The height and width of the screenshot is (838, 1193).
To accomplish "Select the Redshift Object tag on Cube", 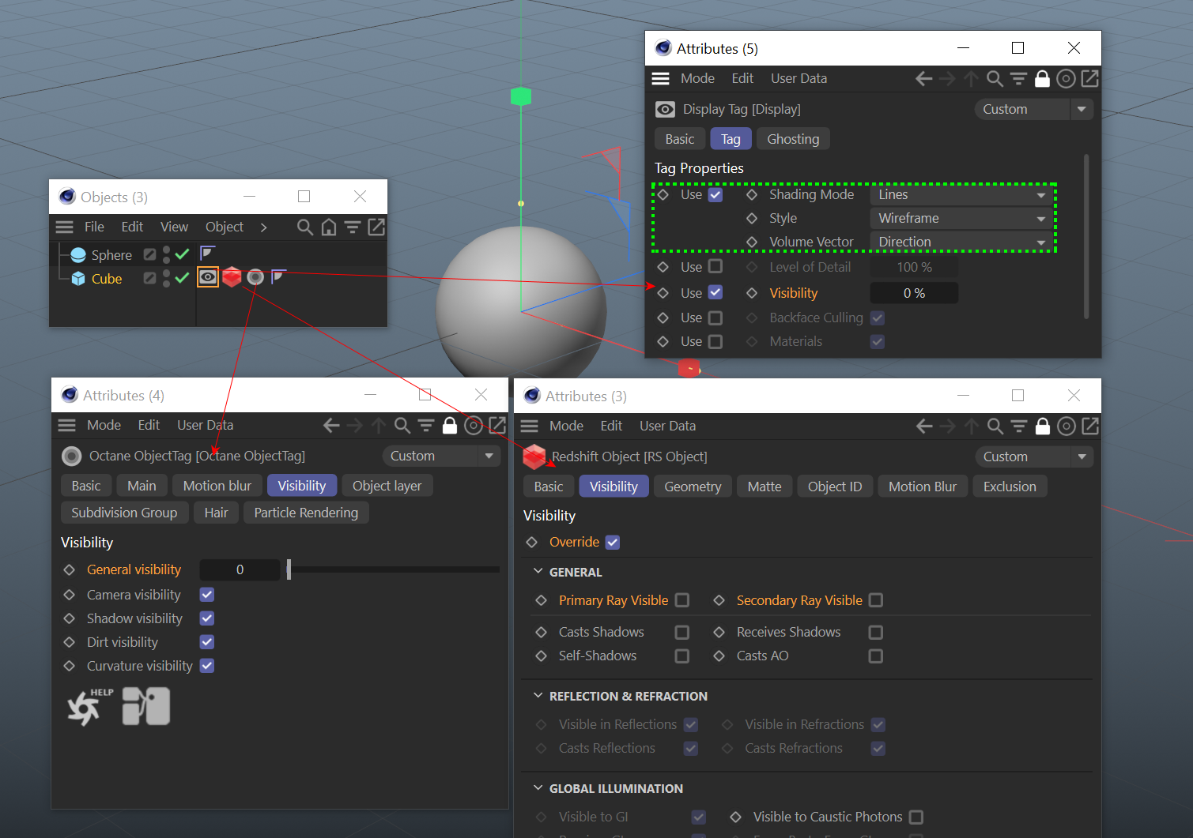I will 232,277.
